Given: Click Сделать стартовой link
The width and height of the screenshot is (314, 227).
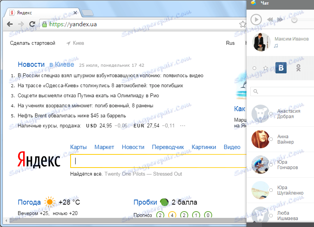Looking at the screenshot, I should click(x=33, y=43).
